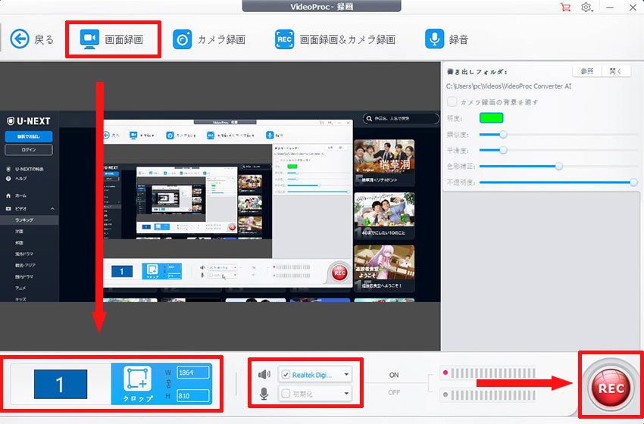Enable the 初期化 microphone checkbox

[286, 394]
